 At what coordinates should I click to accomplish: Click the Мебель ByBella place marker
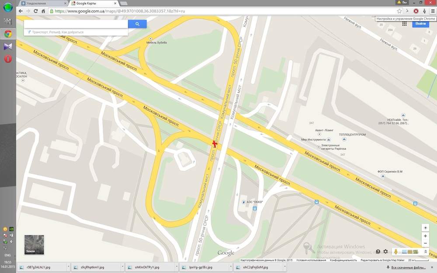[151, 38]
